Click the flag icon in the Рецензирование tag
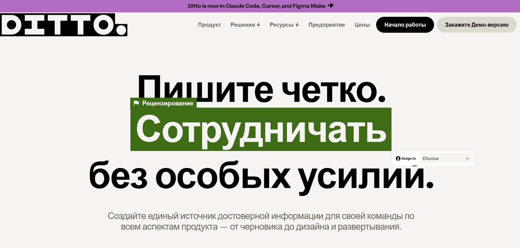 point(136,103)
